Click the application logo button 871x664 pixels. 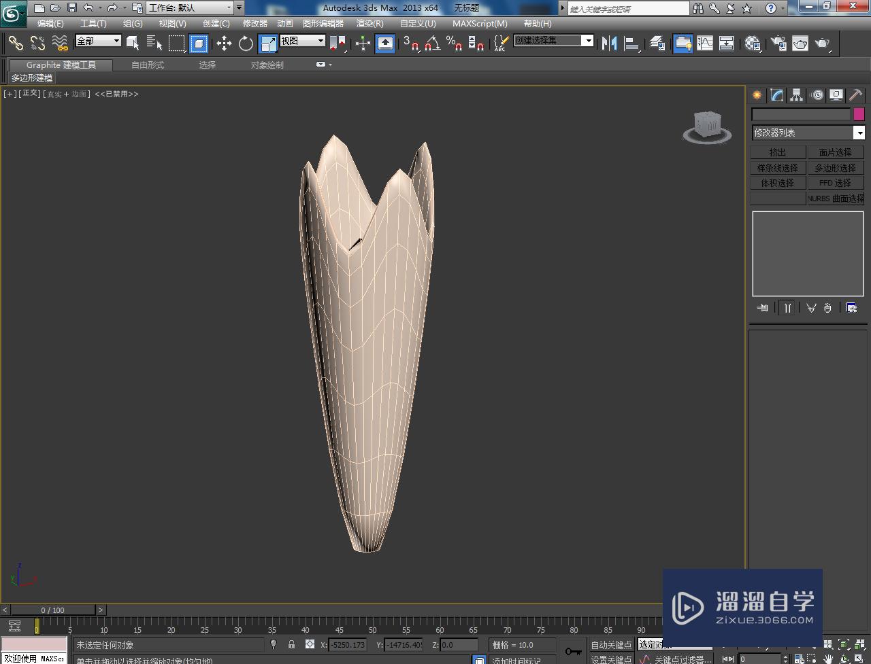[x=13, y=13]
